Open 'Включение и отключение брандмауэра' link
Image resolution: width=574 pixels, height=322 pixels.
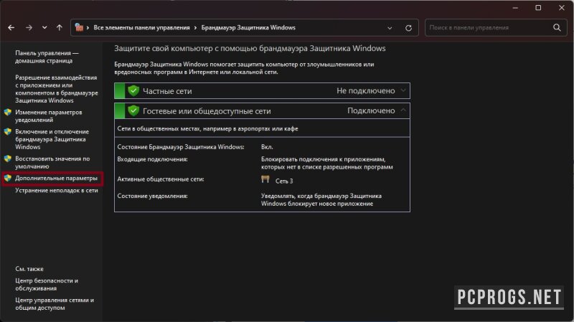tap(52, 139)
